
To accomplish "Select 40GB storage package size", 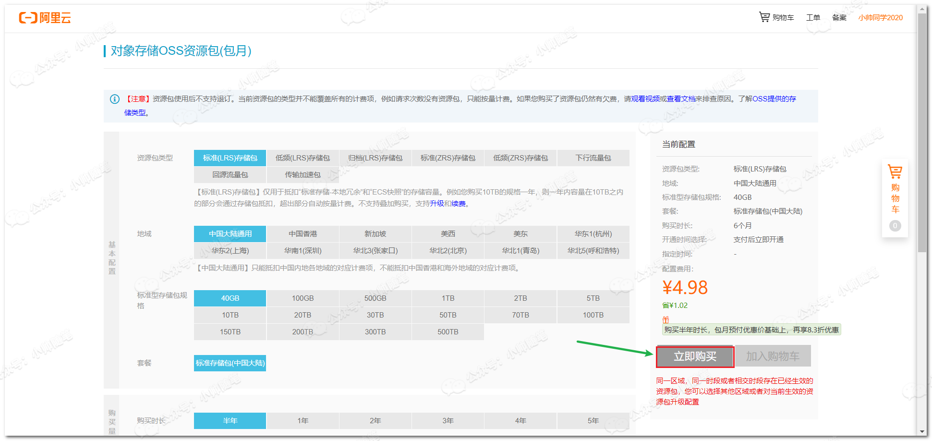I will pos(230,298).
